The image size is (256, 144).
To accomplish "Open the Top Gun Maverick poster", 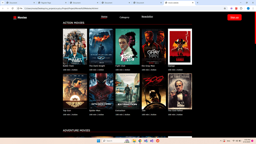I will click(75, 91).
